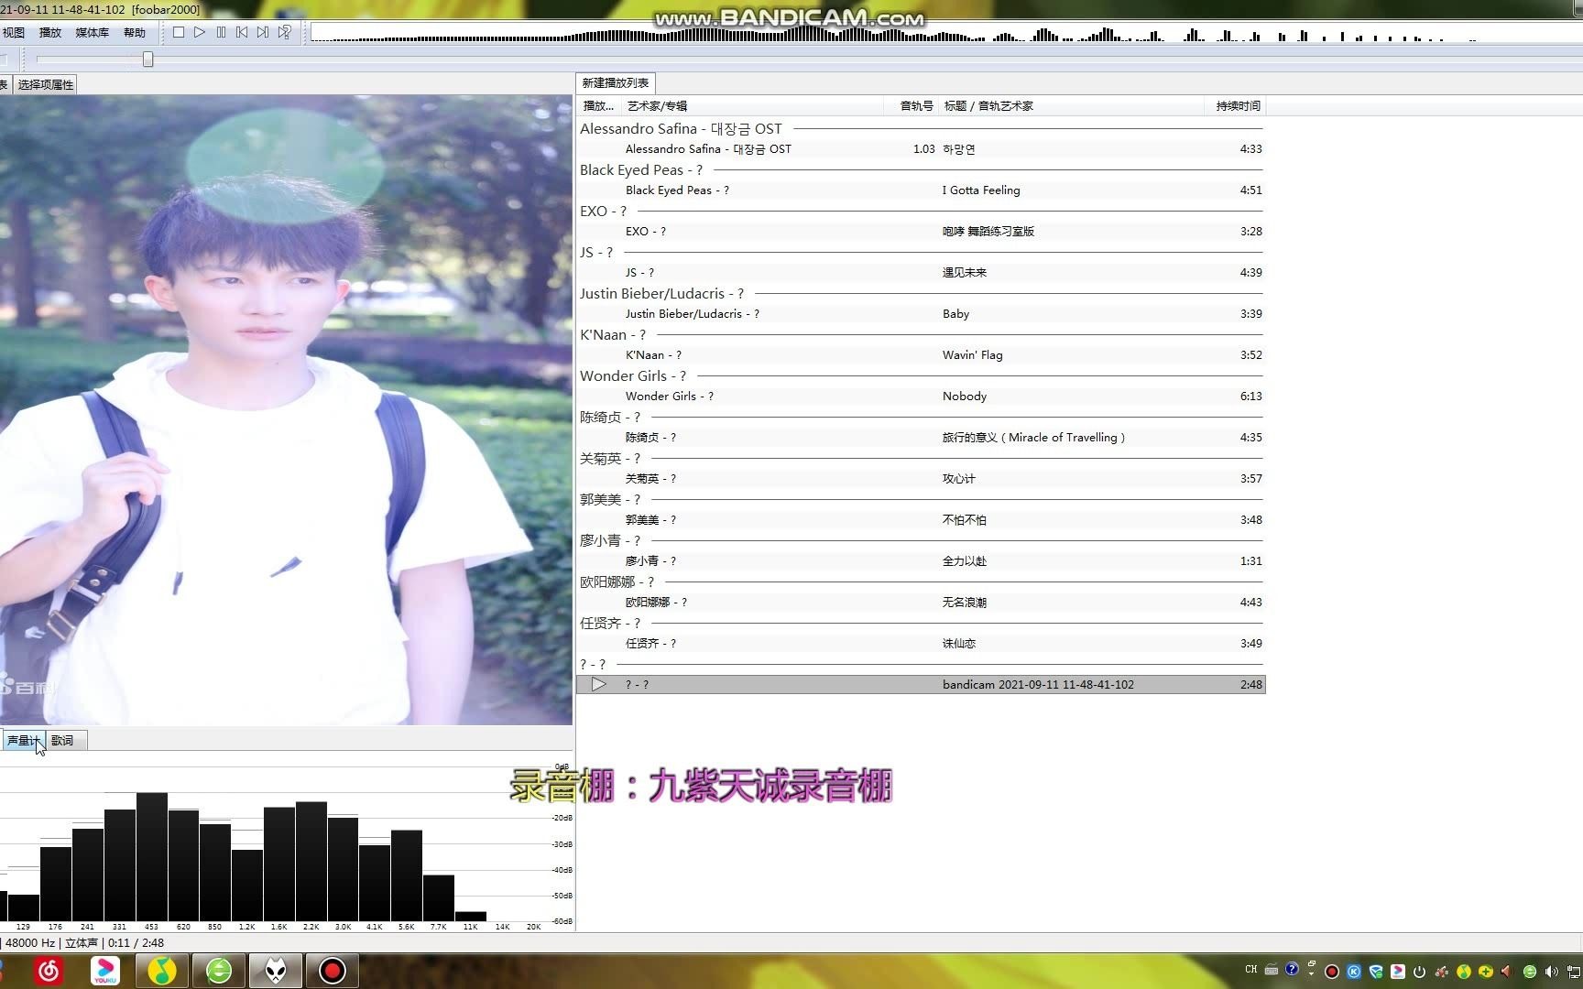Select the 全力以赴 track
Image resolution: width=1583 pixels, height=989 pixels.
(x=921, y=560)
